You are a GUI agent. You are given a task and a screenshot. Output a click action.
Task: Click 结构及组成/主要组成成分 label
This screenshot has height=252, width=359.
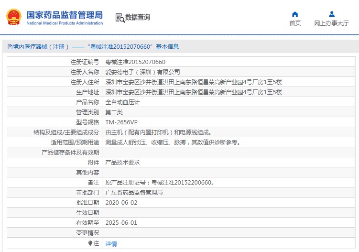(66, 132)
